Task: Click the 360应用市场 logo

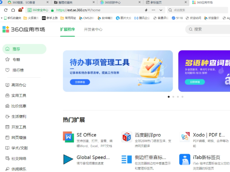Action: click(x=24, y=29)
